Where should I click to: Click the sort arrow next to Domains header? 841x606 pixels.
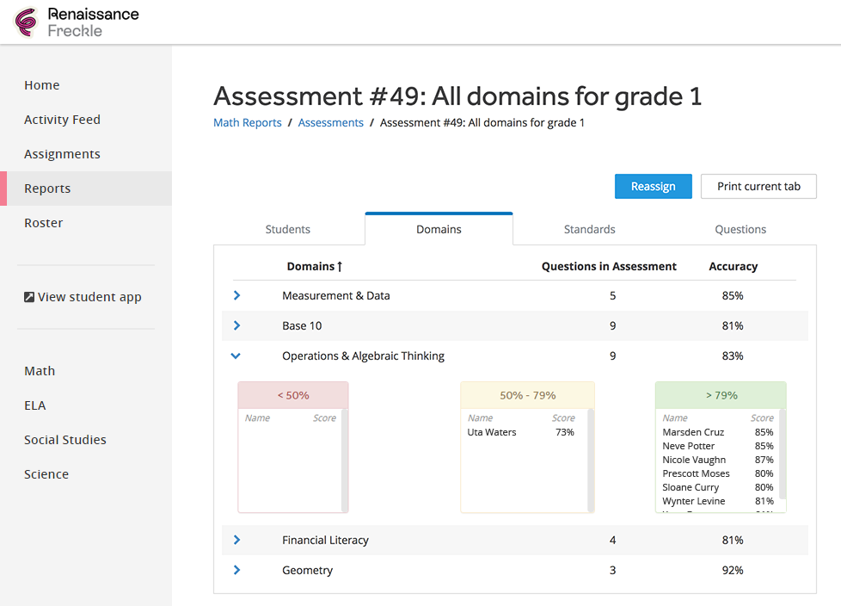(340, 266)
